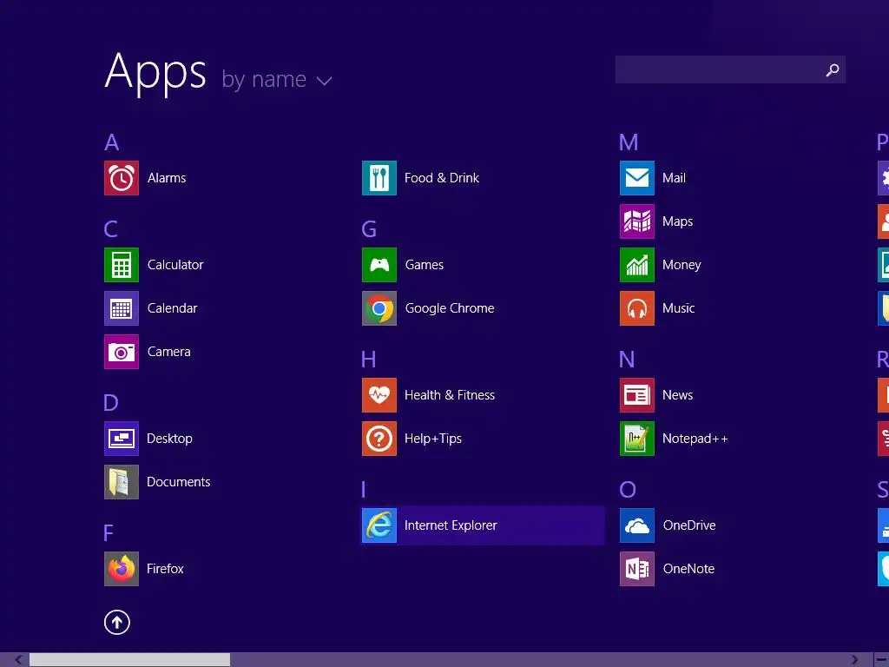Launch Google Chrome icon
889x667 pixels.
(x=379, y=308)
